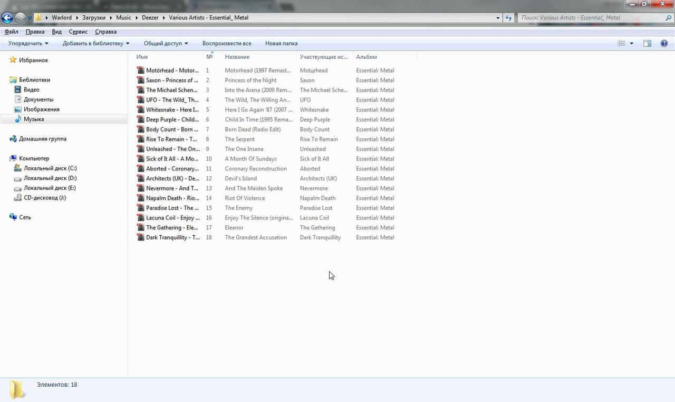Select the Изображения library icon
The width and height of the screenshot is (675, 402).
(x=18, y=109)
